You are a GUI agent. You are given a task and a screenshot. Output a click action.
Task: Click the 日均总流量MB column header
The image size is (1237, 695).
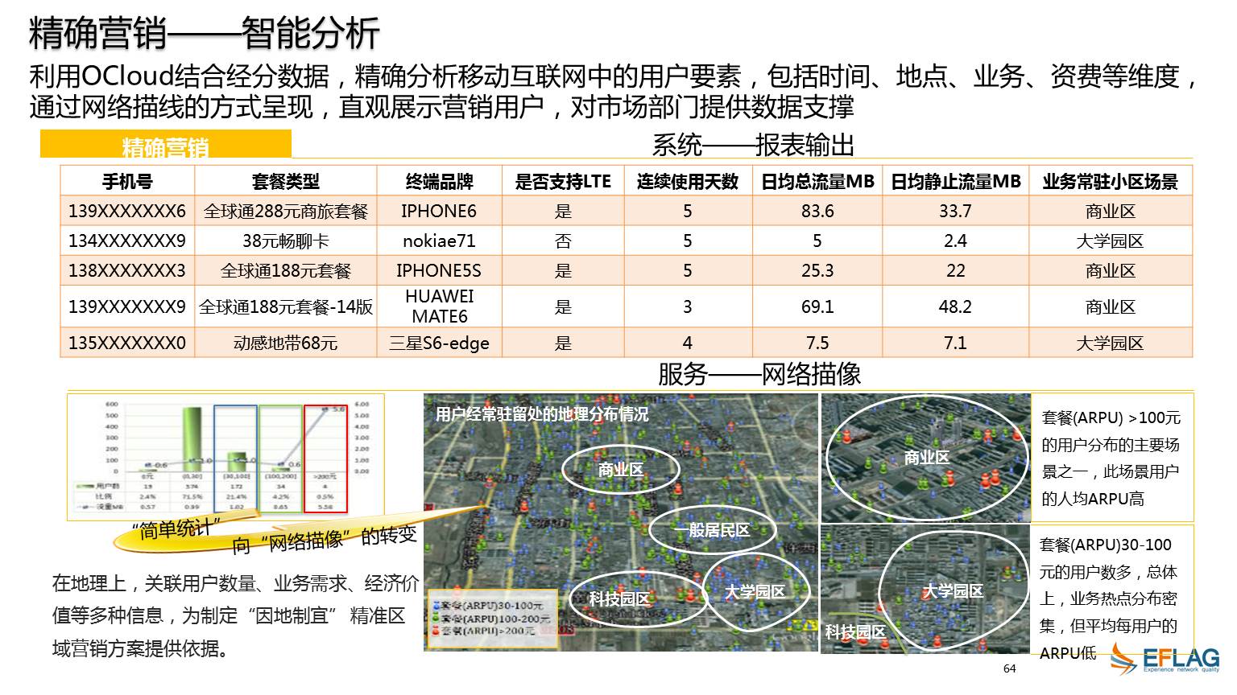[817, 182]
